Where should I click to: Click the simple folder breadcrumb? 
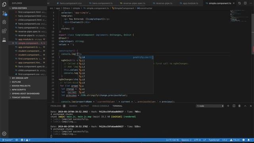point(76,8)
